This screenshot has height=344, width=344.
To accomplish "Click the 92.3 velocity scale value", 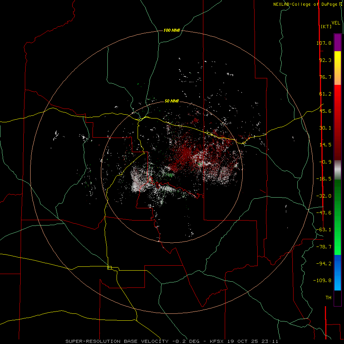I will 325,60.
